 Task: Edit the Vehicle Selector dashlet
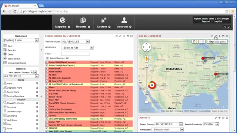120,36
